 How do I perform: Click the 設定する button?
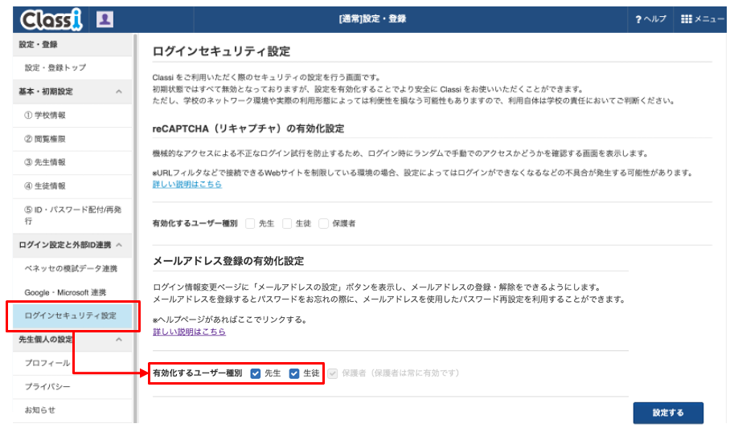[x=668, y=413]
